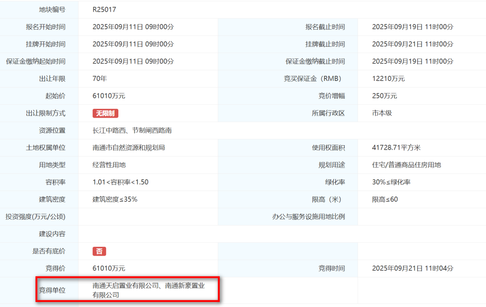Click 竞得时间 value 2025年09月21日 11时04分

click(x=413, y=268)
